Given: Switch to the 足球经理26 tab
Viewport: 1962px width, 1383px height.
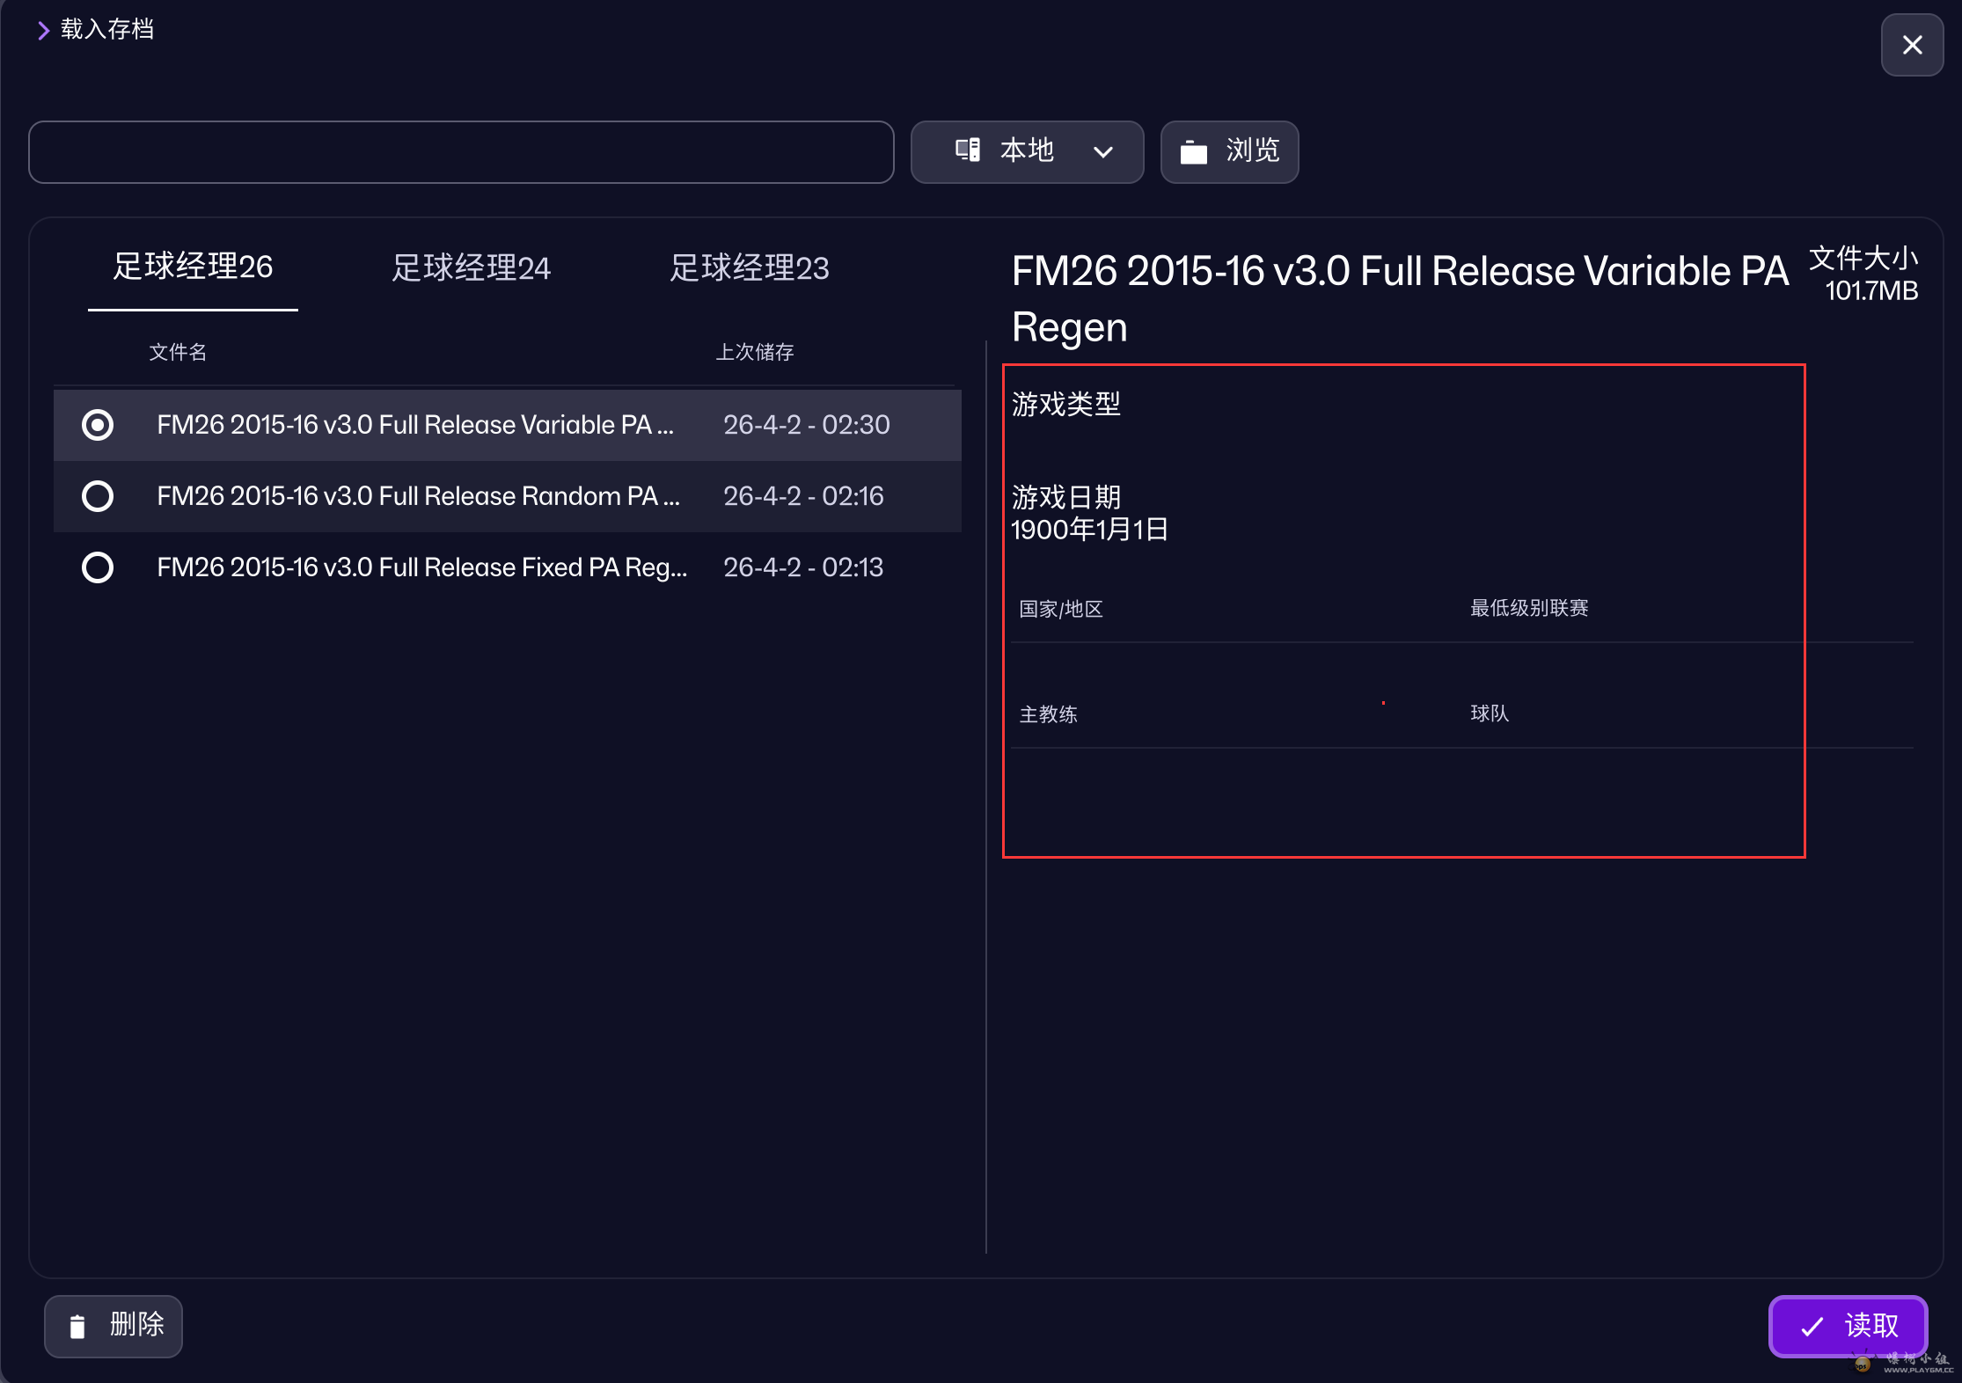Looking at the screenshot, I should coord(193,267).
